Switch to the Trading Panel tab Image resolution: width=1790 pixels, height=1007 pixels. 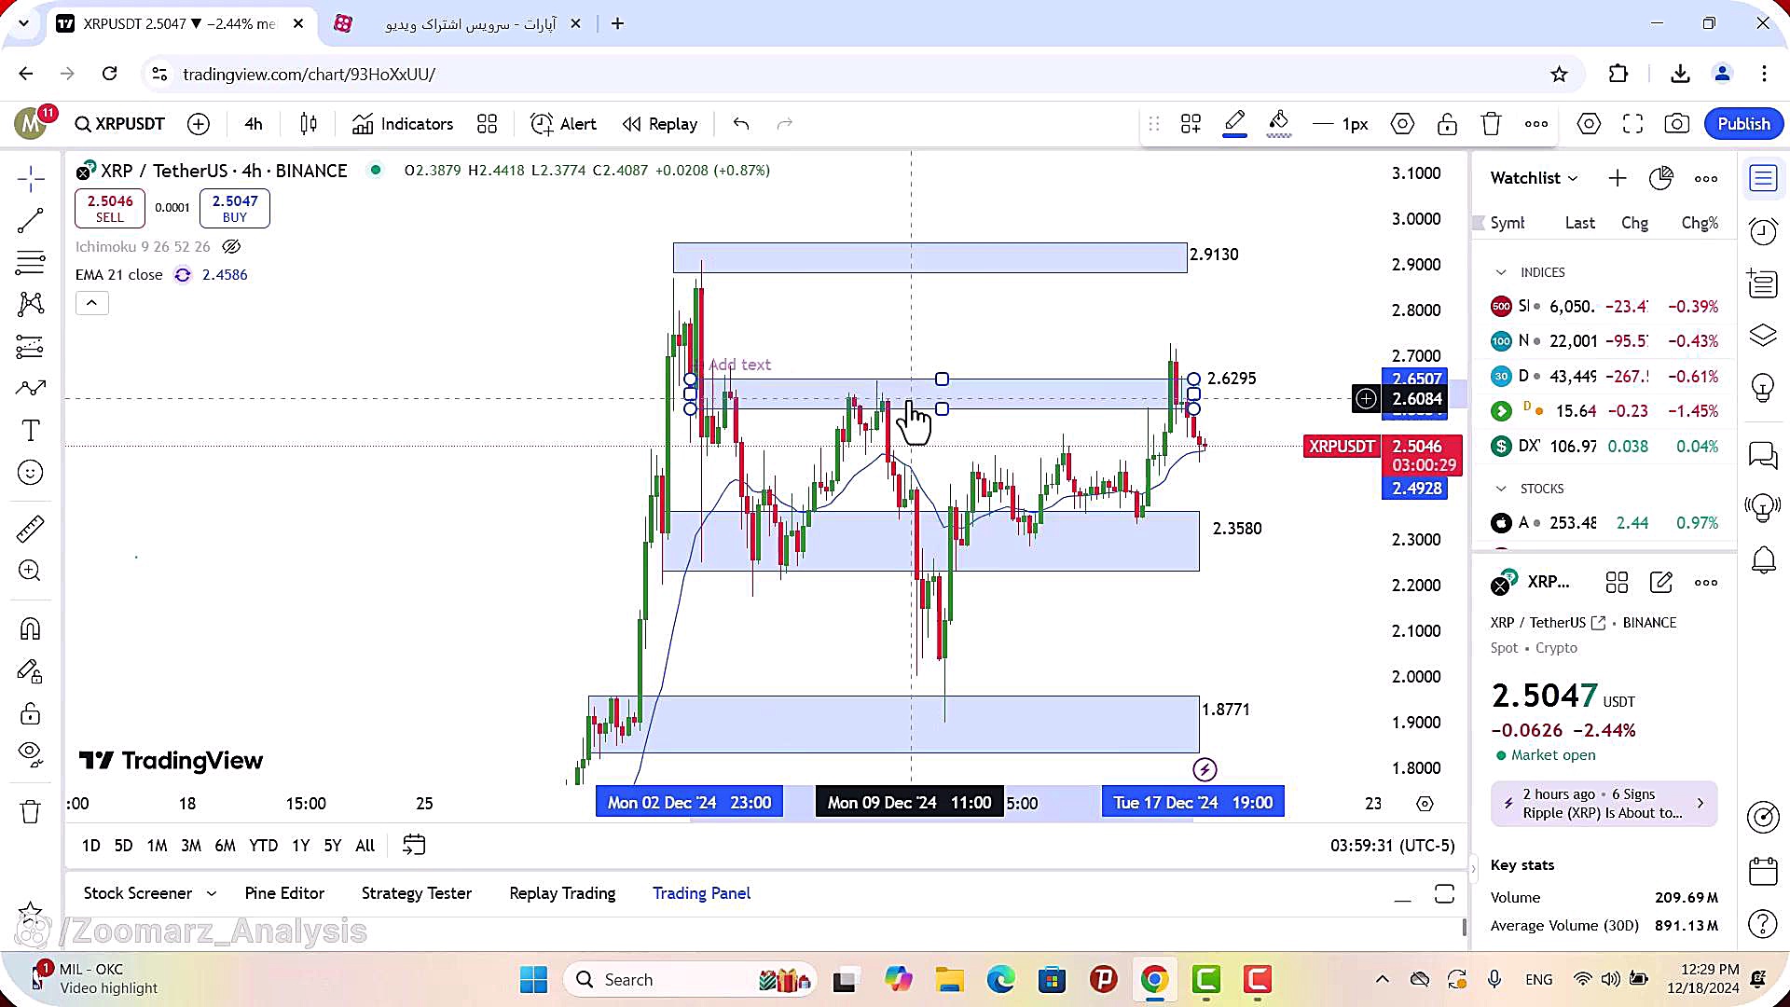point(701,893)
